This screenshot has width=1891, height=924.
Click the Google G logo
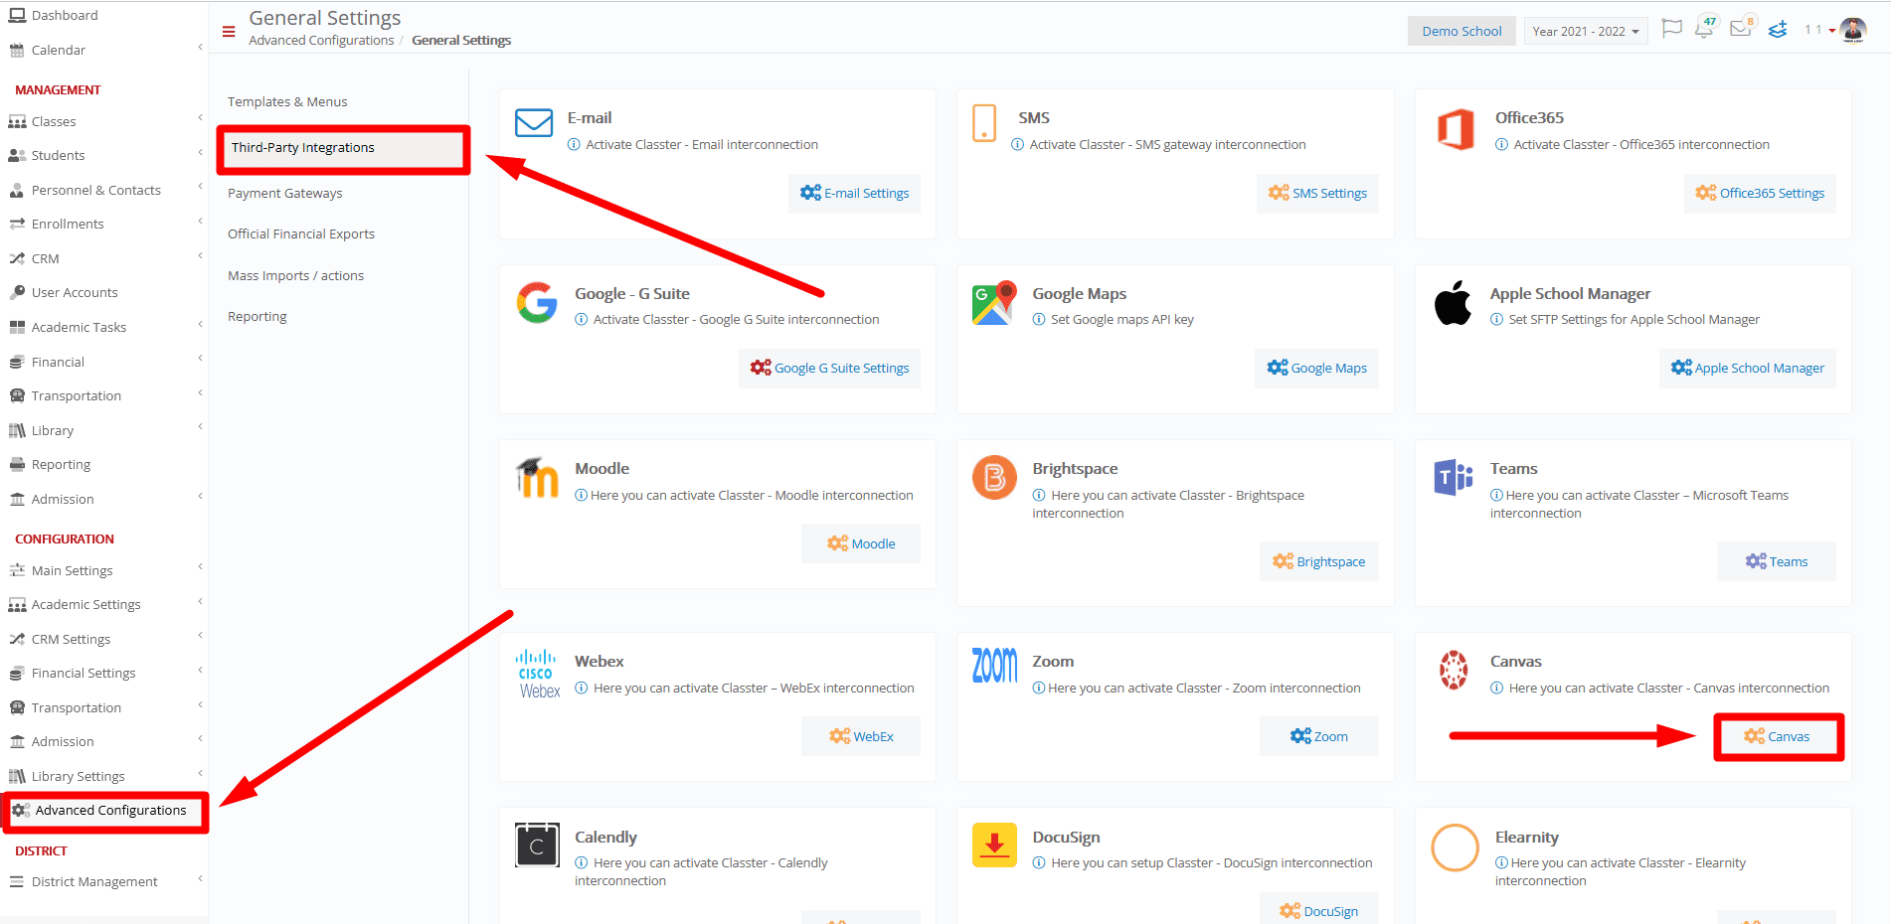[x=537, y=303]
